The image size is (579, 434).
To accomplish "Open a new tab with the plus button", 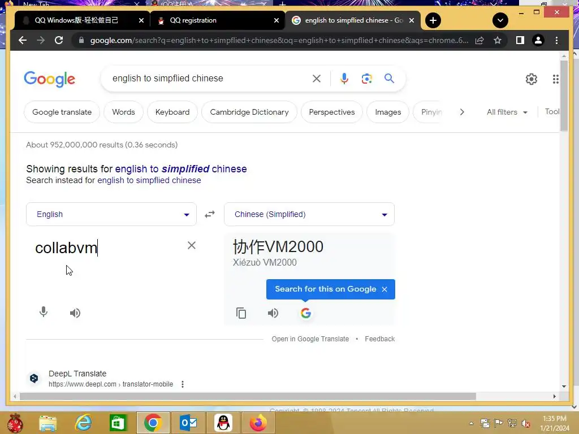I will click(x=433, y=20).
